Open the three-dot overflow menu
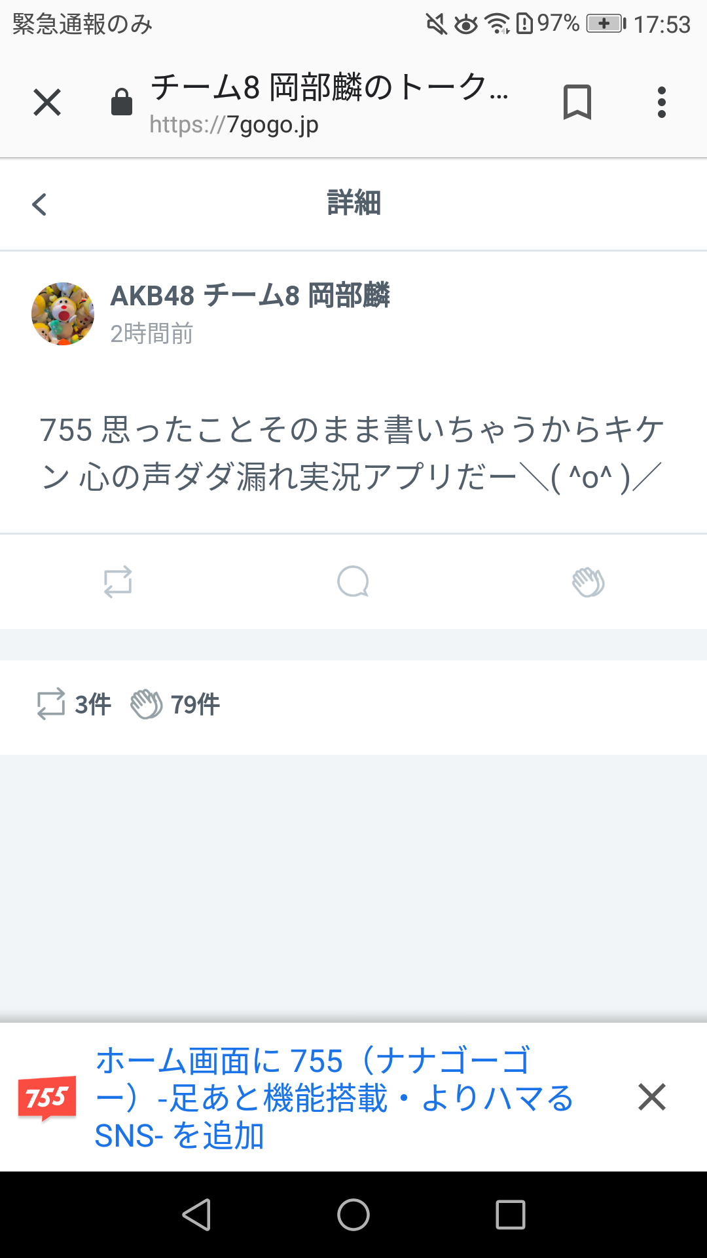 pos(662,102)
